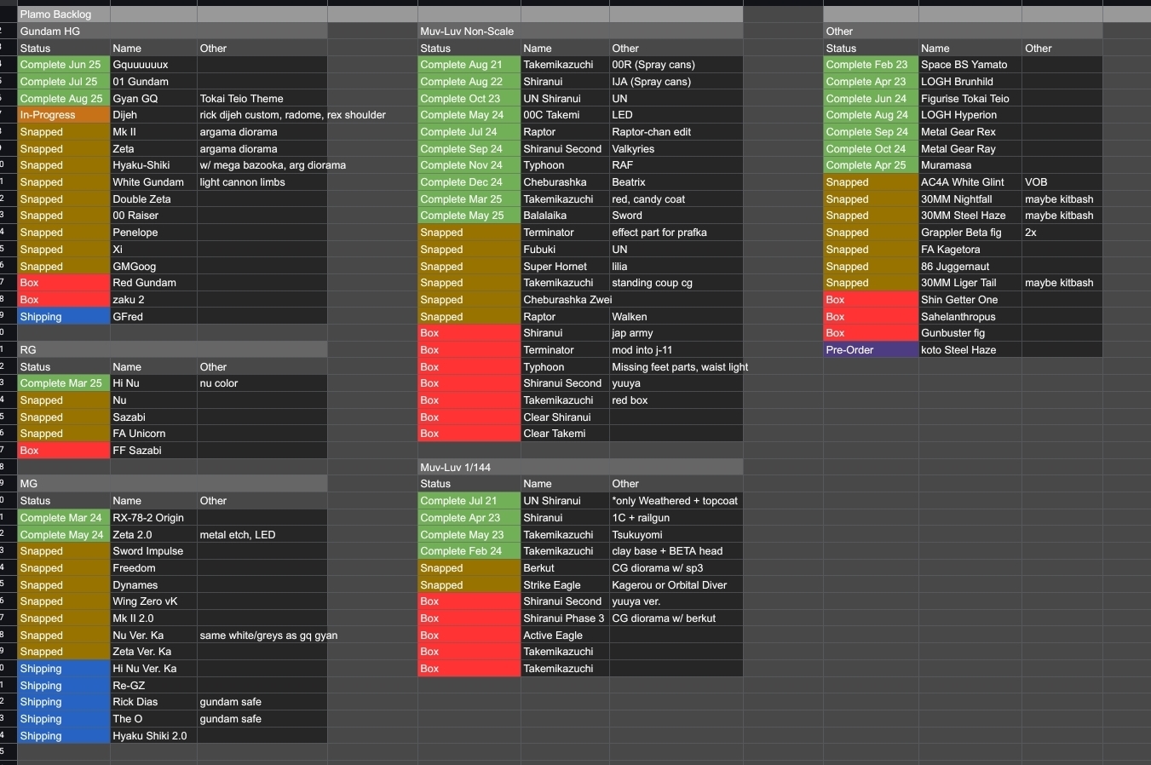Click the Active Eagle name cell
The height and width of the screenshot is (765, 1151).
tap(565, 636)
